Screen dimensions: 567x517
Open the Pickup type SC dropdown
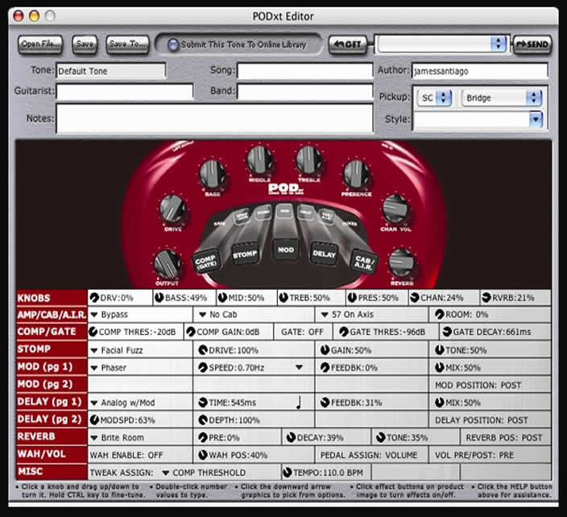[x=434, y=97]
